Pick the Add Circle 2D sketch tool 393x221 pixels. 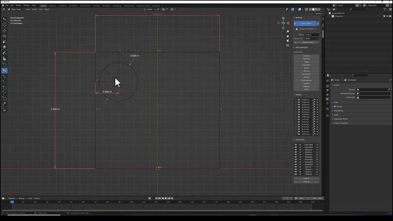4,87
